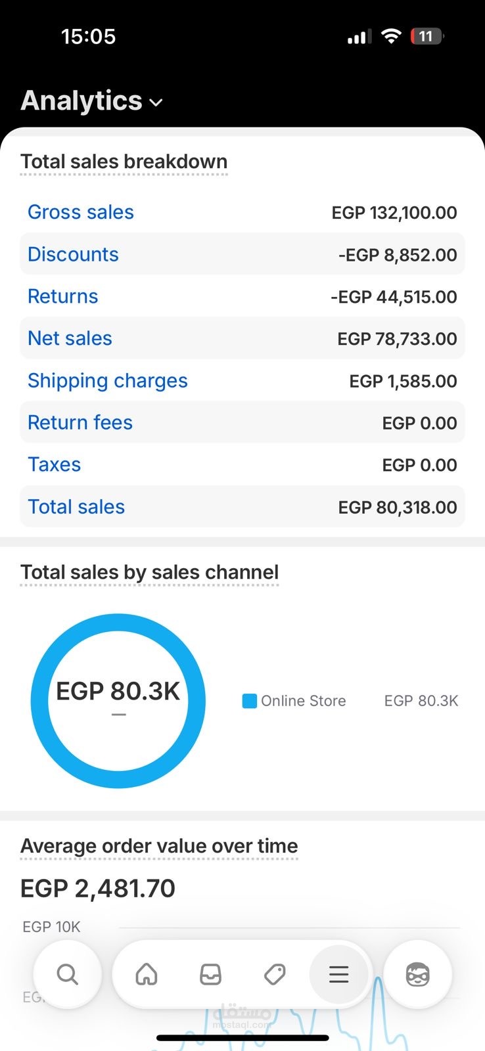Screen dimensions: 485x1051
Task: Open the Taxes report link
Action: tap(54, 464)
